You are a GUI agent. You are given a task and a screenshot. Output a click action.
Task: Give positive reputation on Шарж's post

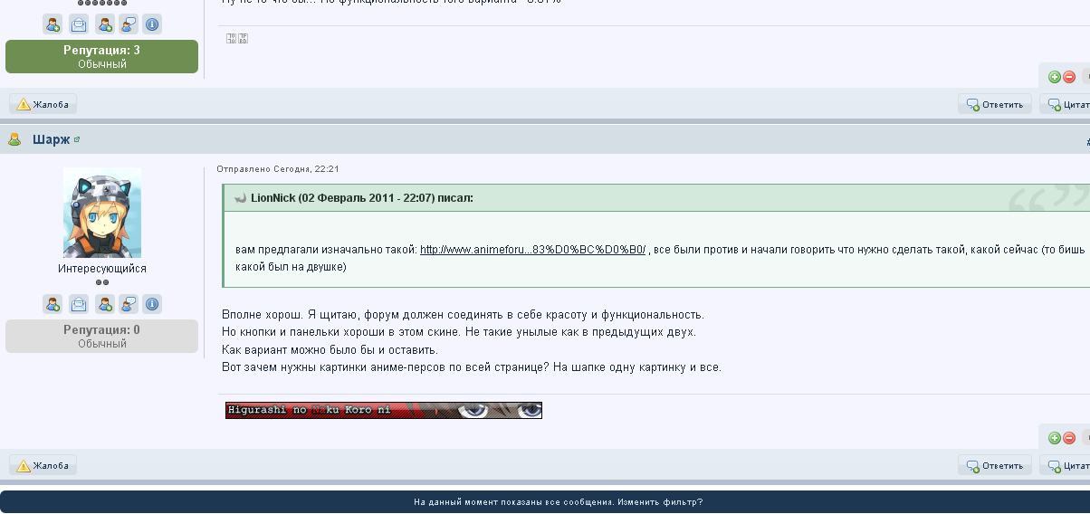tap(1054, 438)
